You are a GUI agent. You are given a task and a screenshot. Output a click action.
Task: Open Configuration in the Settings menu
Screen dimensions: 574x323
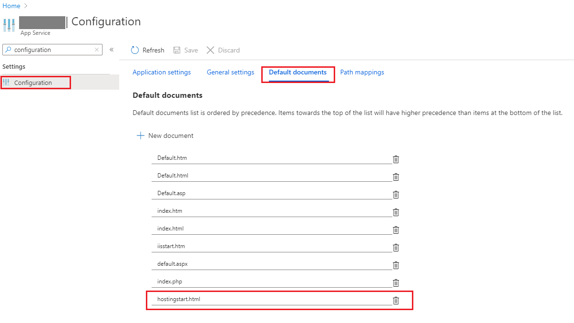click(x=33, y=83)
